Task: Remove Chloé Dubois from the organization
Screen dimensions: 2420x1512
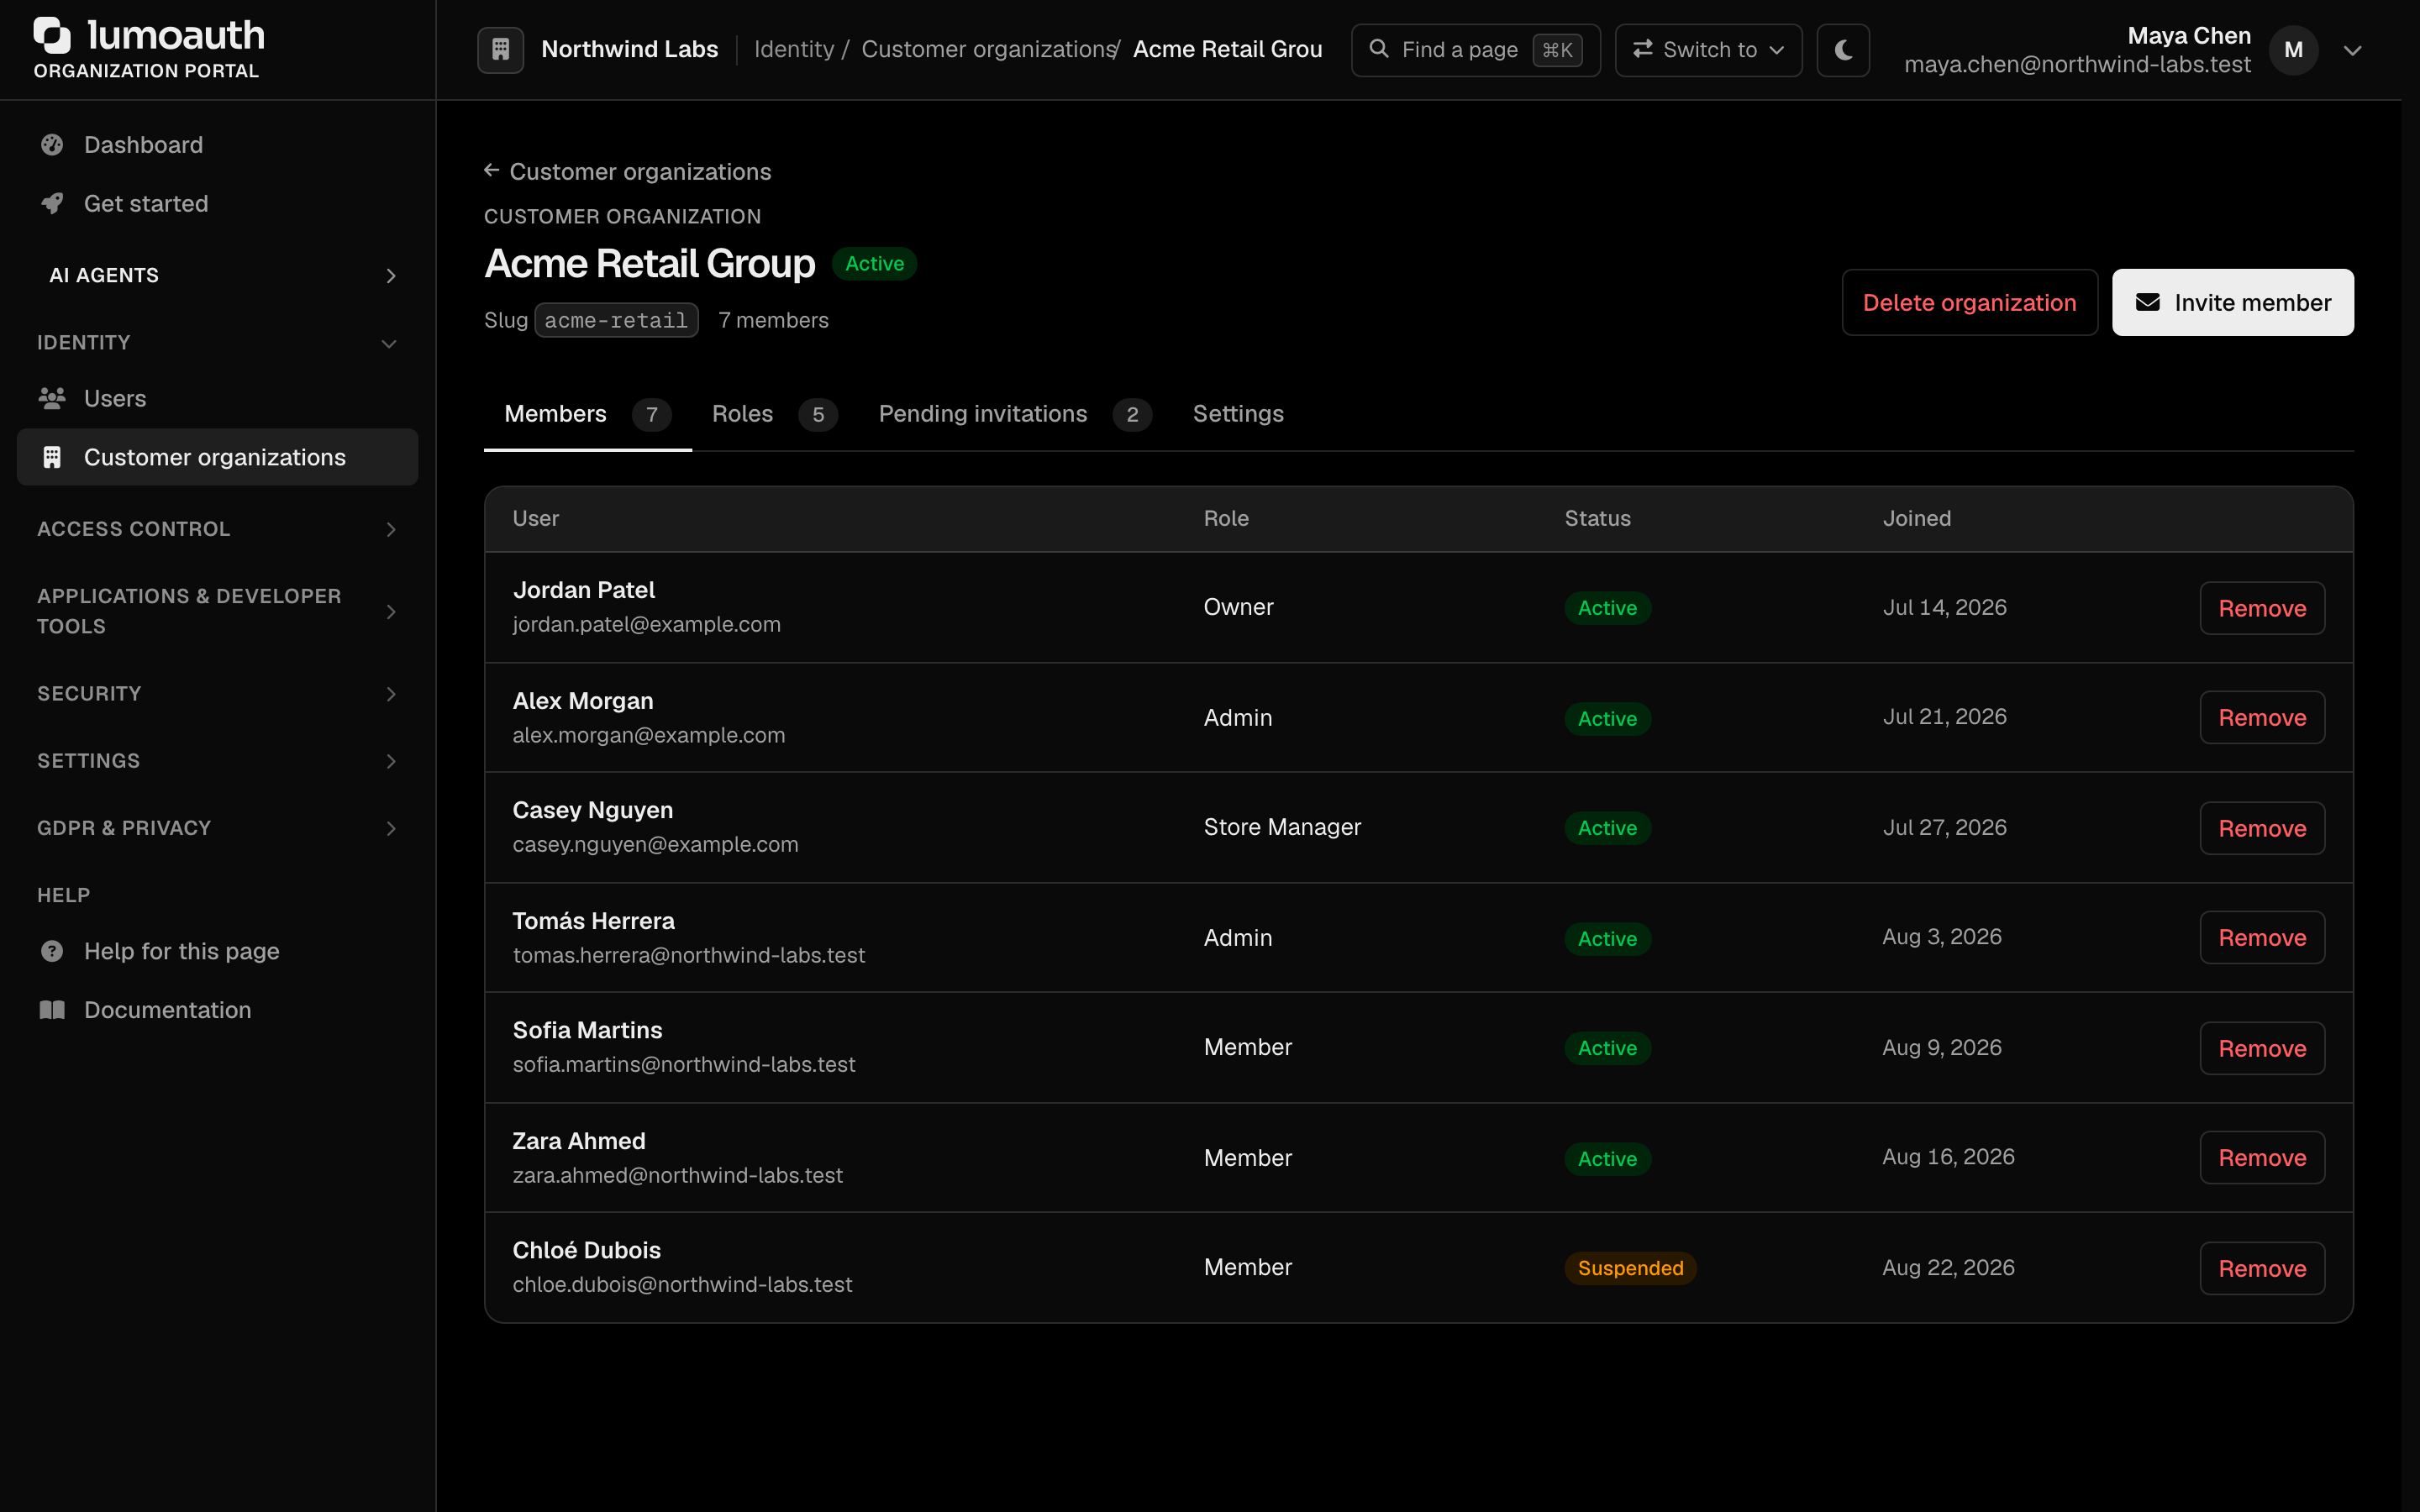Action: 2262,1268
